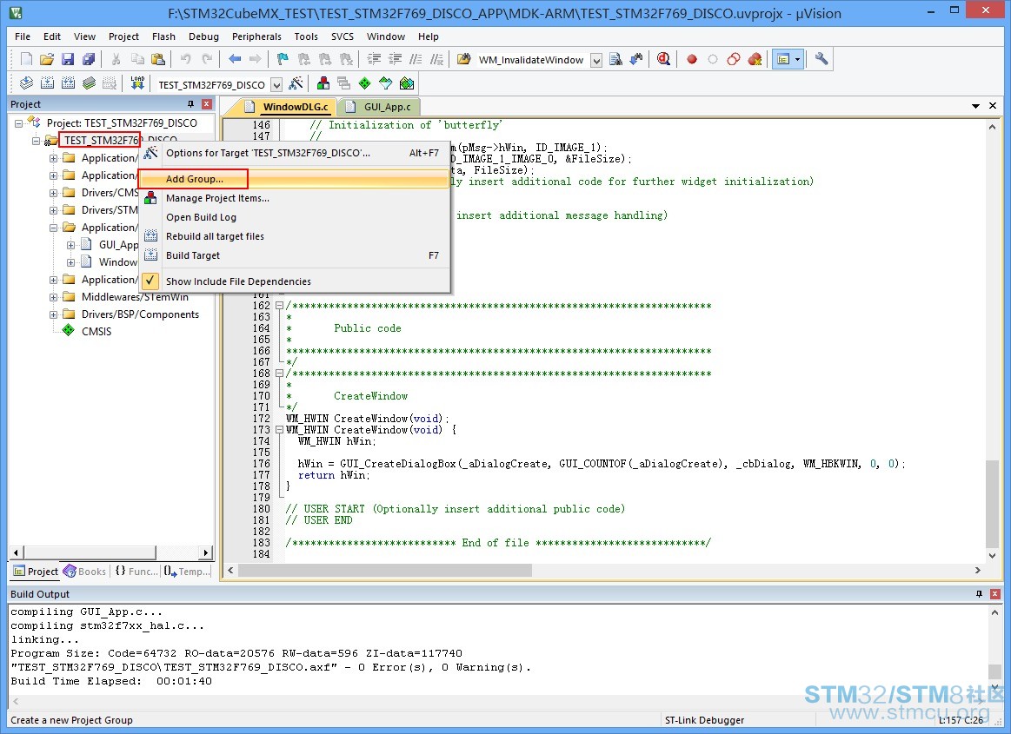Viewport: 1011px width, 734px height.
Task: Switch to the GUI_App.c tab
Action: (x=381, y=107)
